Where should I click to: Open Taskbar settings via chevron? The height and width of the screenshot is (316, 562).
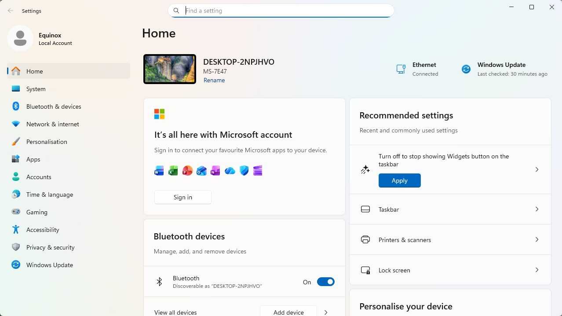(536, 209)
